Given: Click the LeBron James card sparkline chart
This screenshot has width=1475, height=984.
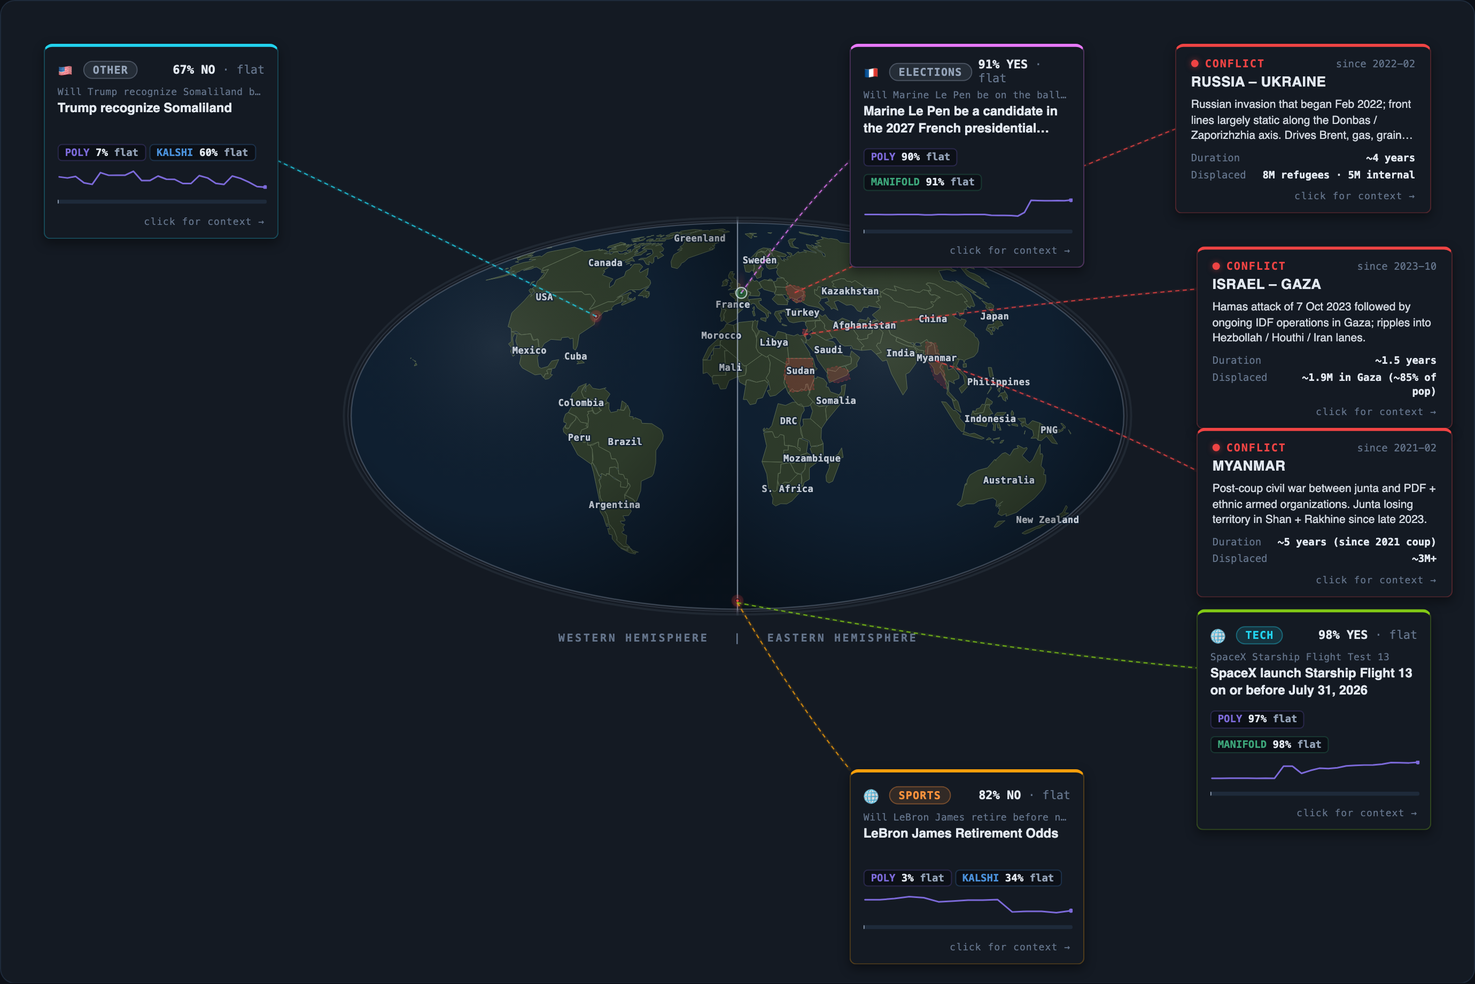Looking at the screenshot, I should coord(968,904).
